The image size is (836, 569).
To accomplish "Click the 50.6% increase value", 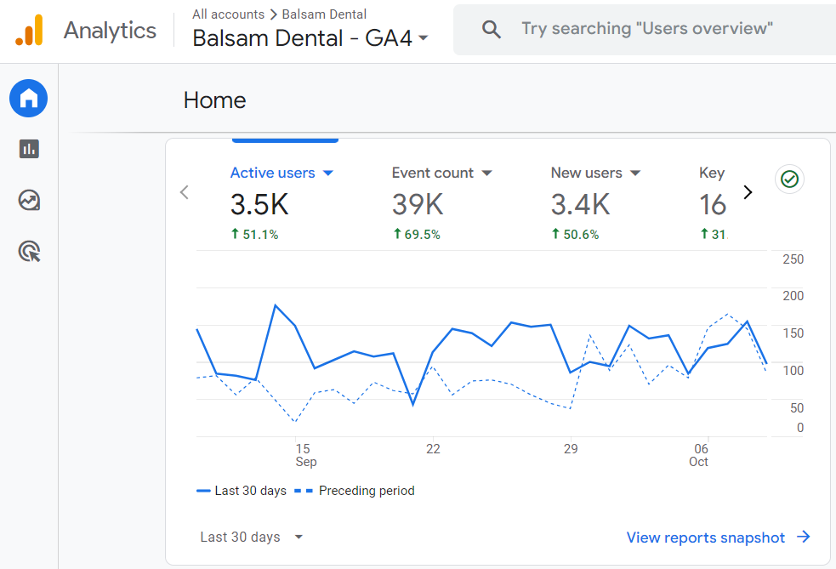I will [575, 234].
